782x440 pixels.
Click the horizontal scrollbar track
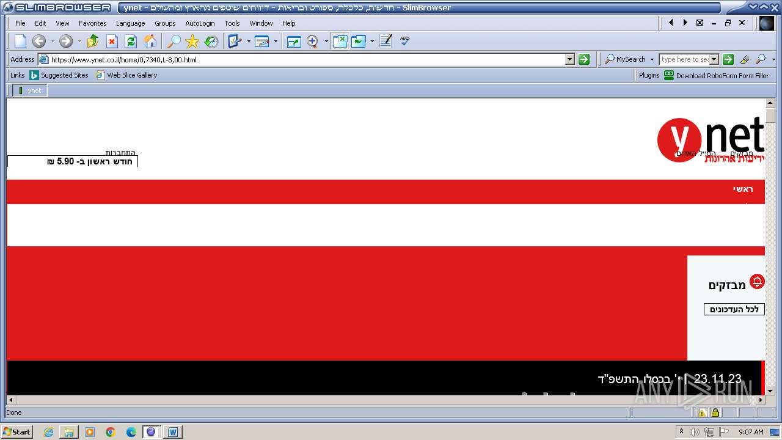pyautogui.click(x=386, y=400)
